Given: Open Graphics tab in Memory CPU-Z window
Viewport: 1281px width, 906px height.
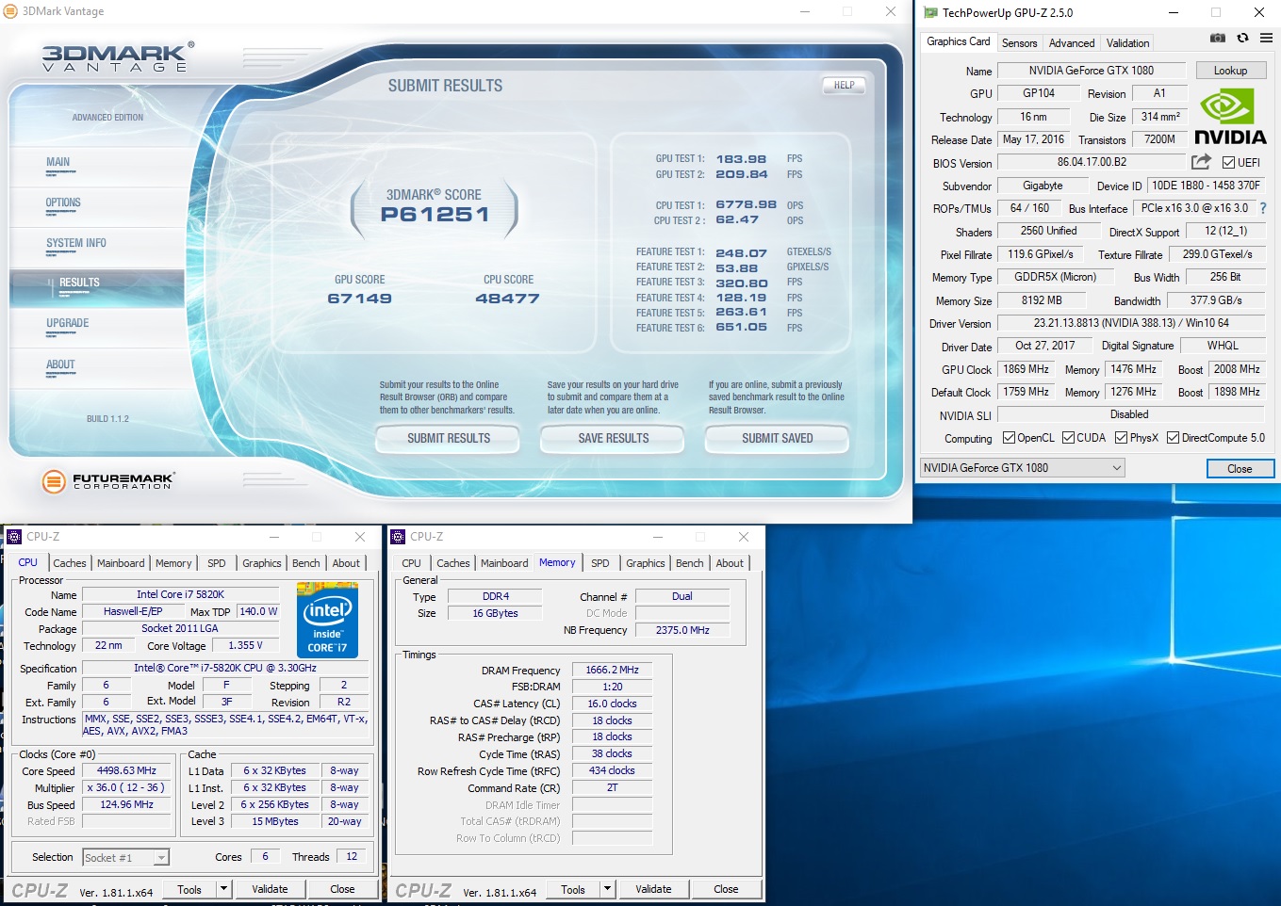Looking at the screenshot, I should coord(646,563).
